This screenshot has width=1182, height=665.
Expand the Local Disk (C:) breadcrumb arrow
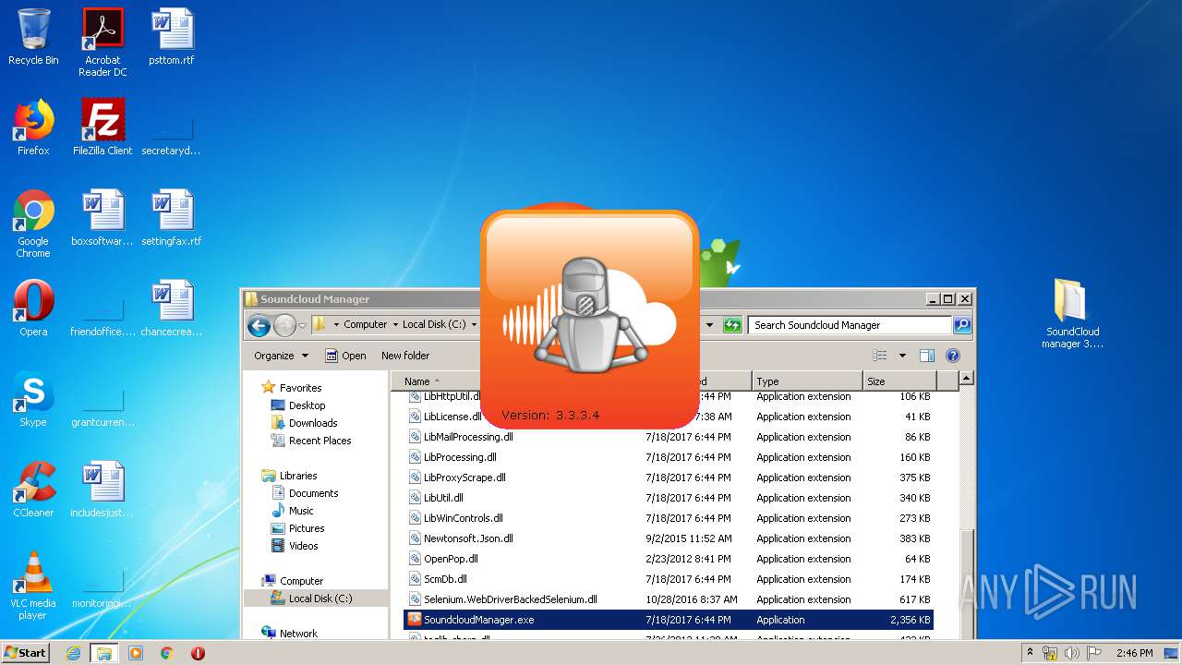click(473, 325)
